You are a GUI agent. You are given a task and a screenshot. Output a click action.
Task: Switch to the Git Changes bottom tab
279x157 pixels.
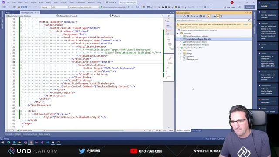pyautogui.click(x=196, y=130)
